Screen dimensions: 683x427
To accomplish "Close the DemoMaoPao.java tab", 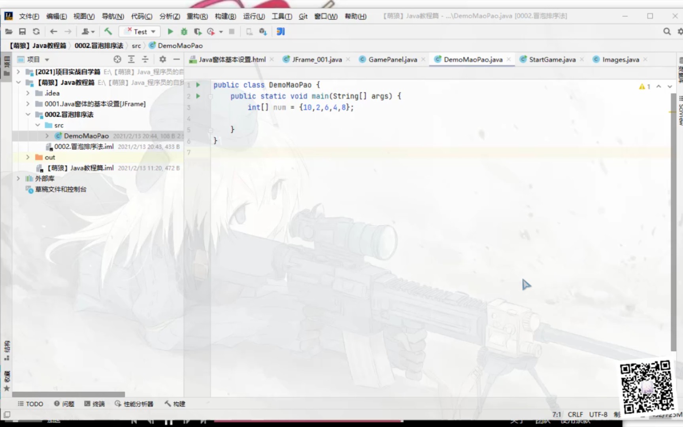I will coord(509,59).
